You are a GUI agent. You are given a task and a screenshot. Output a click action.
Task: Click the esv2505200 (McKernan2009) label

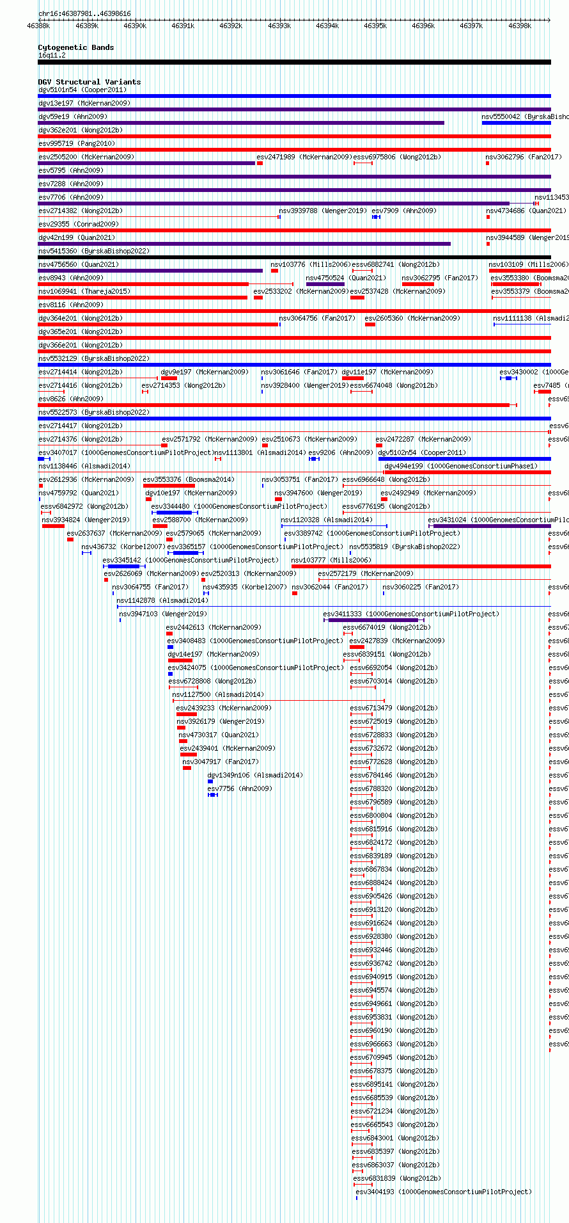point(86,157)
